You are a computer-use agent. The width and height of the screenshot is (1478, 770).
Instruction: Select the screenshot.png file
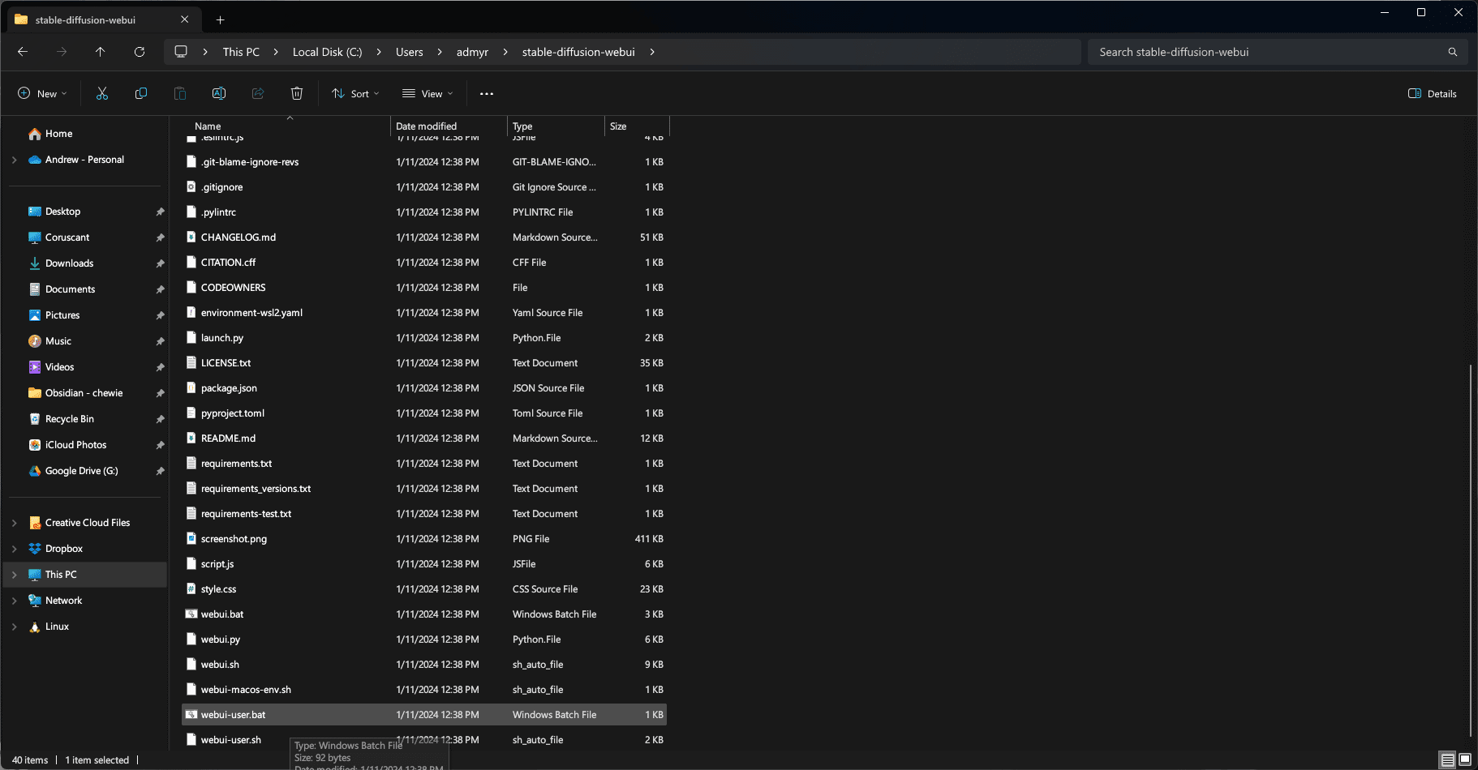[x=424, y=539]
